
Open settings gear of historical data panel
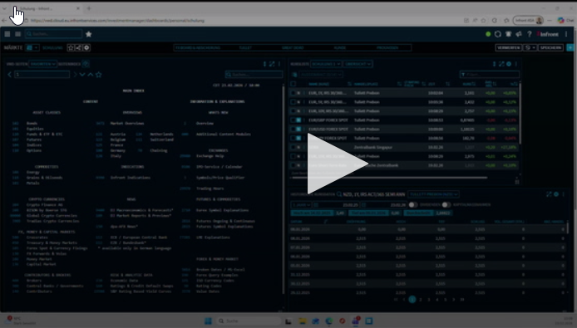[556, 194]
